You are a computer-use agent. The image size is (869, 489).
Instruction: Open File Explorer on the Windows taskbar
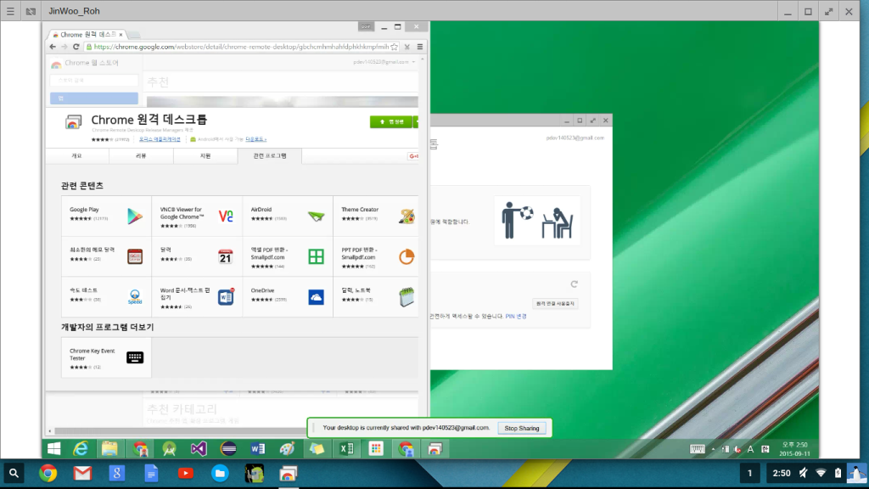pyautogui.click(x=109, y=448)
